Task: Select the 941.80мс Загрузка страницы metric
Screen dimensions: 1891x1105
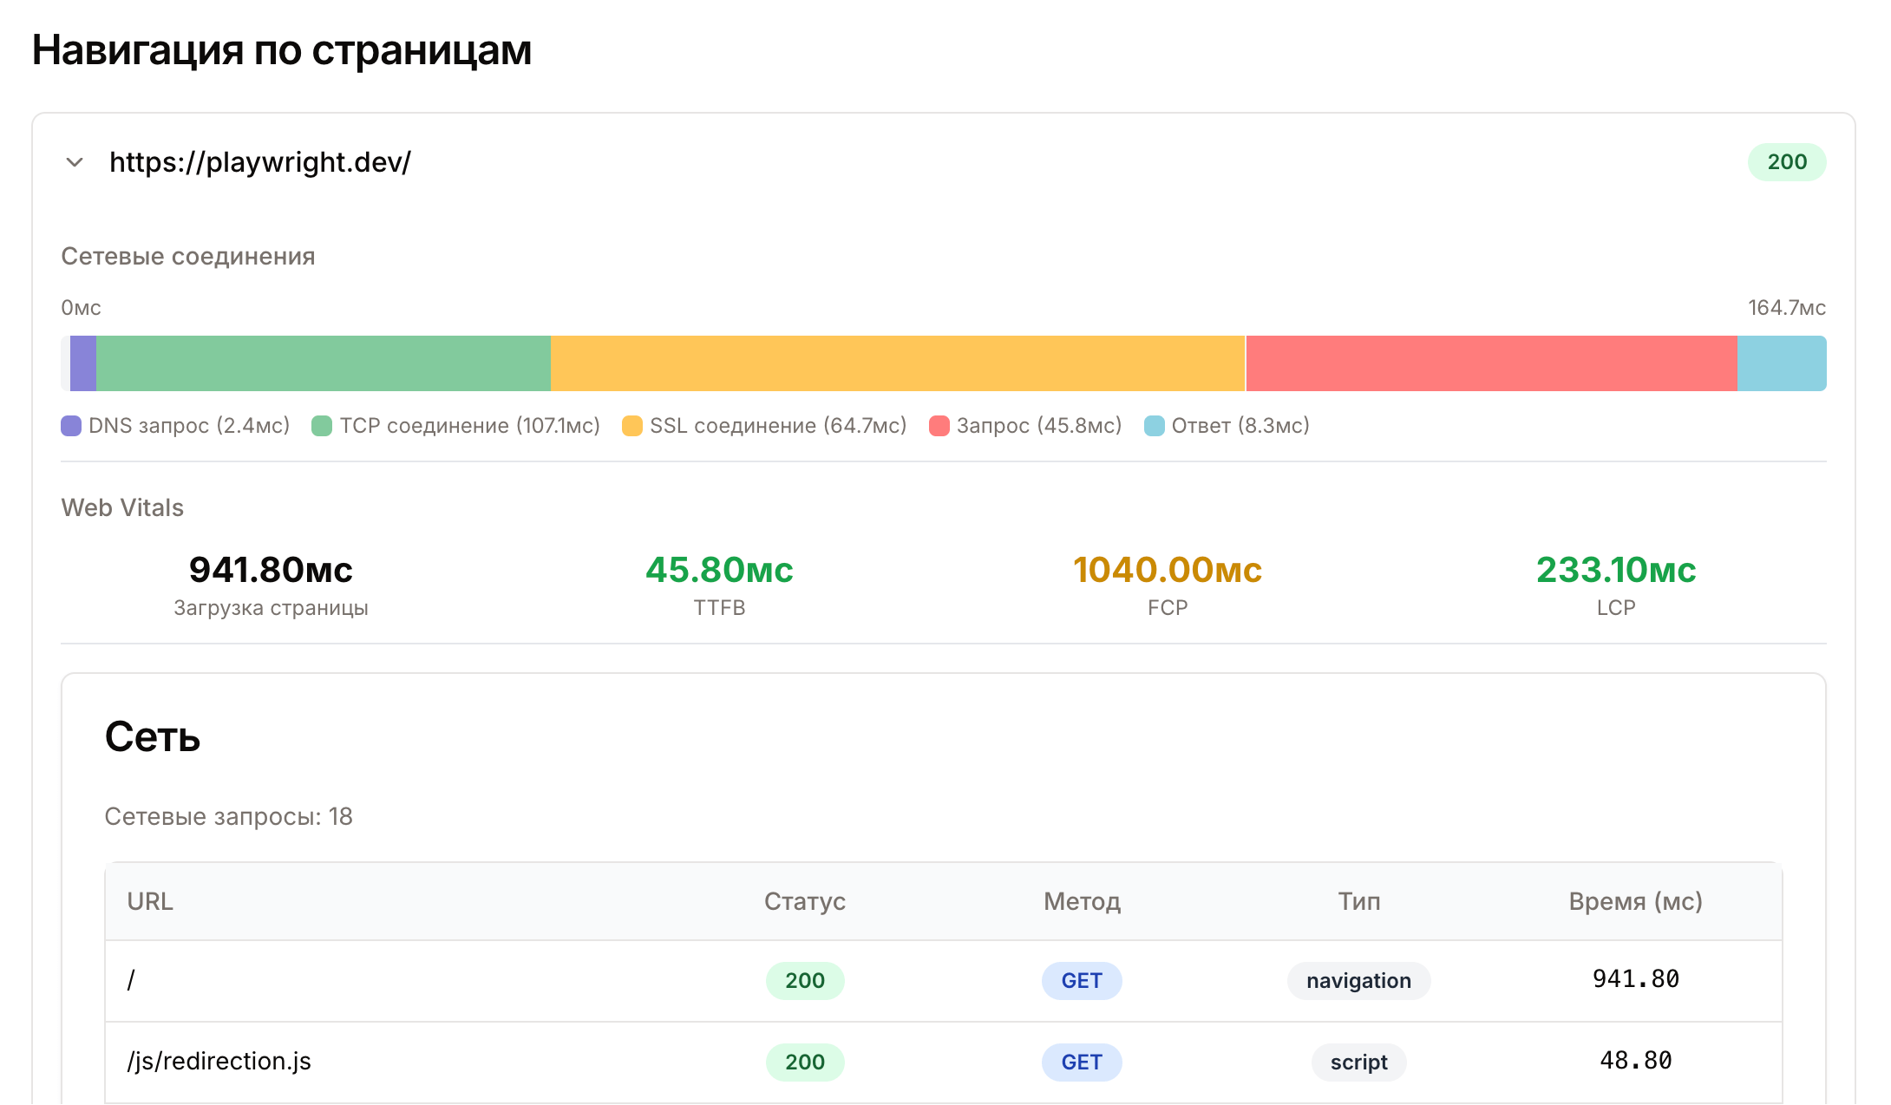Action: point(271,583)
